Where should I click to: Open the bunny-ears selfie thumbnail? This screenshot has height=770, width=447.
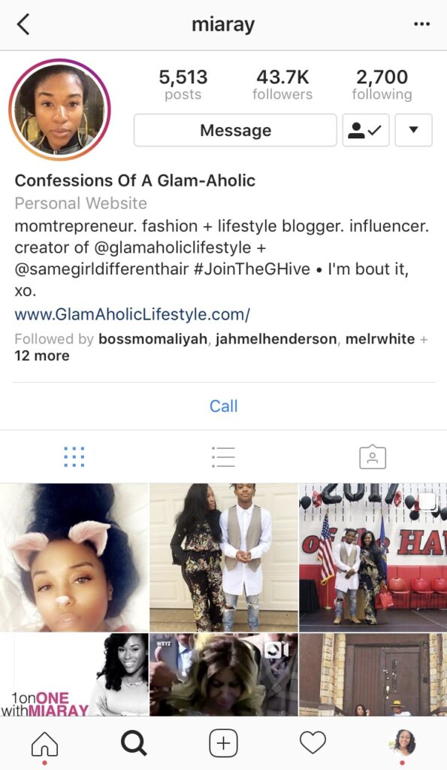click(x=74, y=557)
